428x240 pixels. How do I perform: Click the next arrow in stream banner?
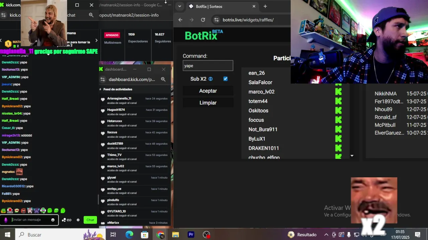(96, 41)
